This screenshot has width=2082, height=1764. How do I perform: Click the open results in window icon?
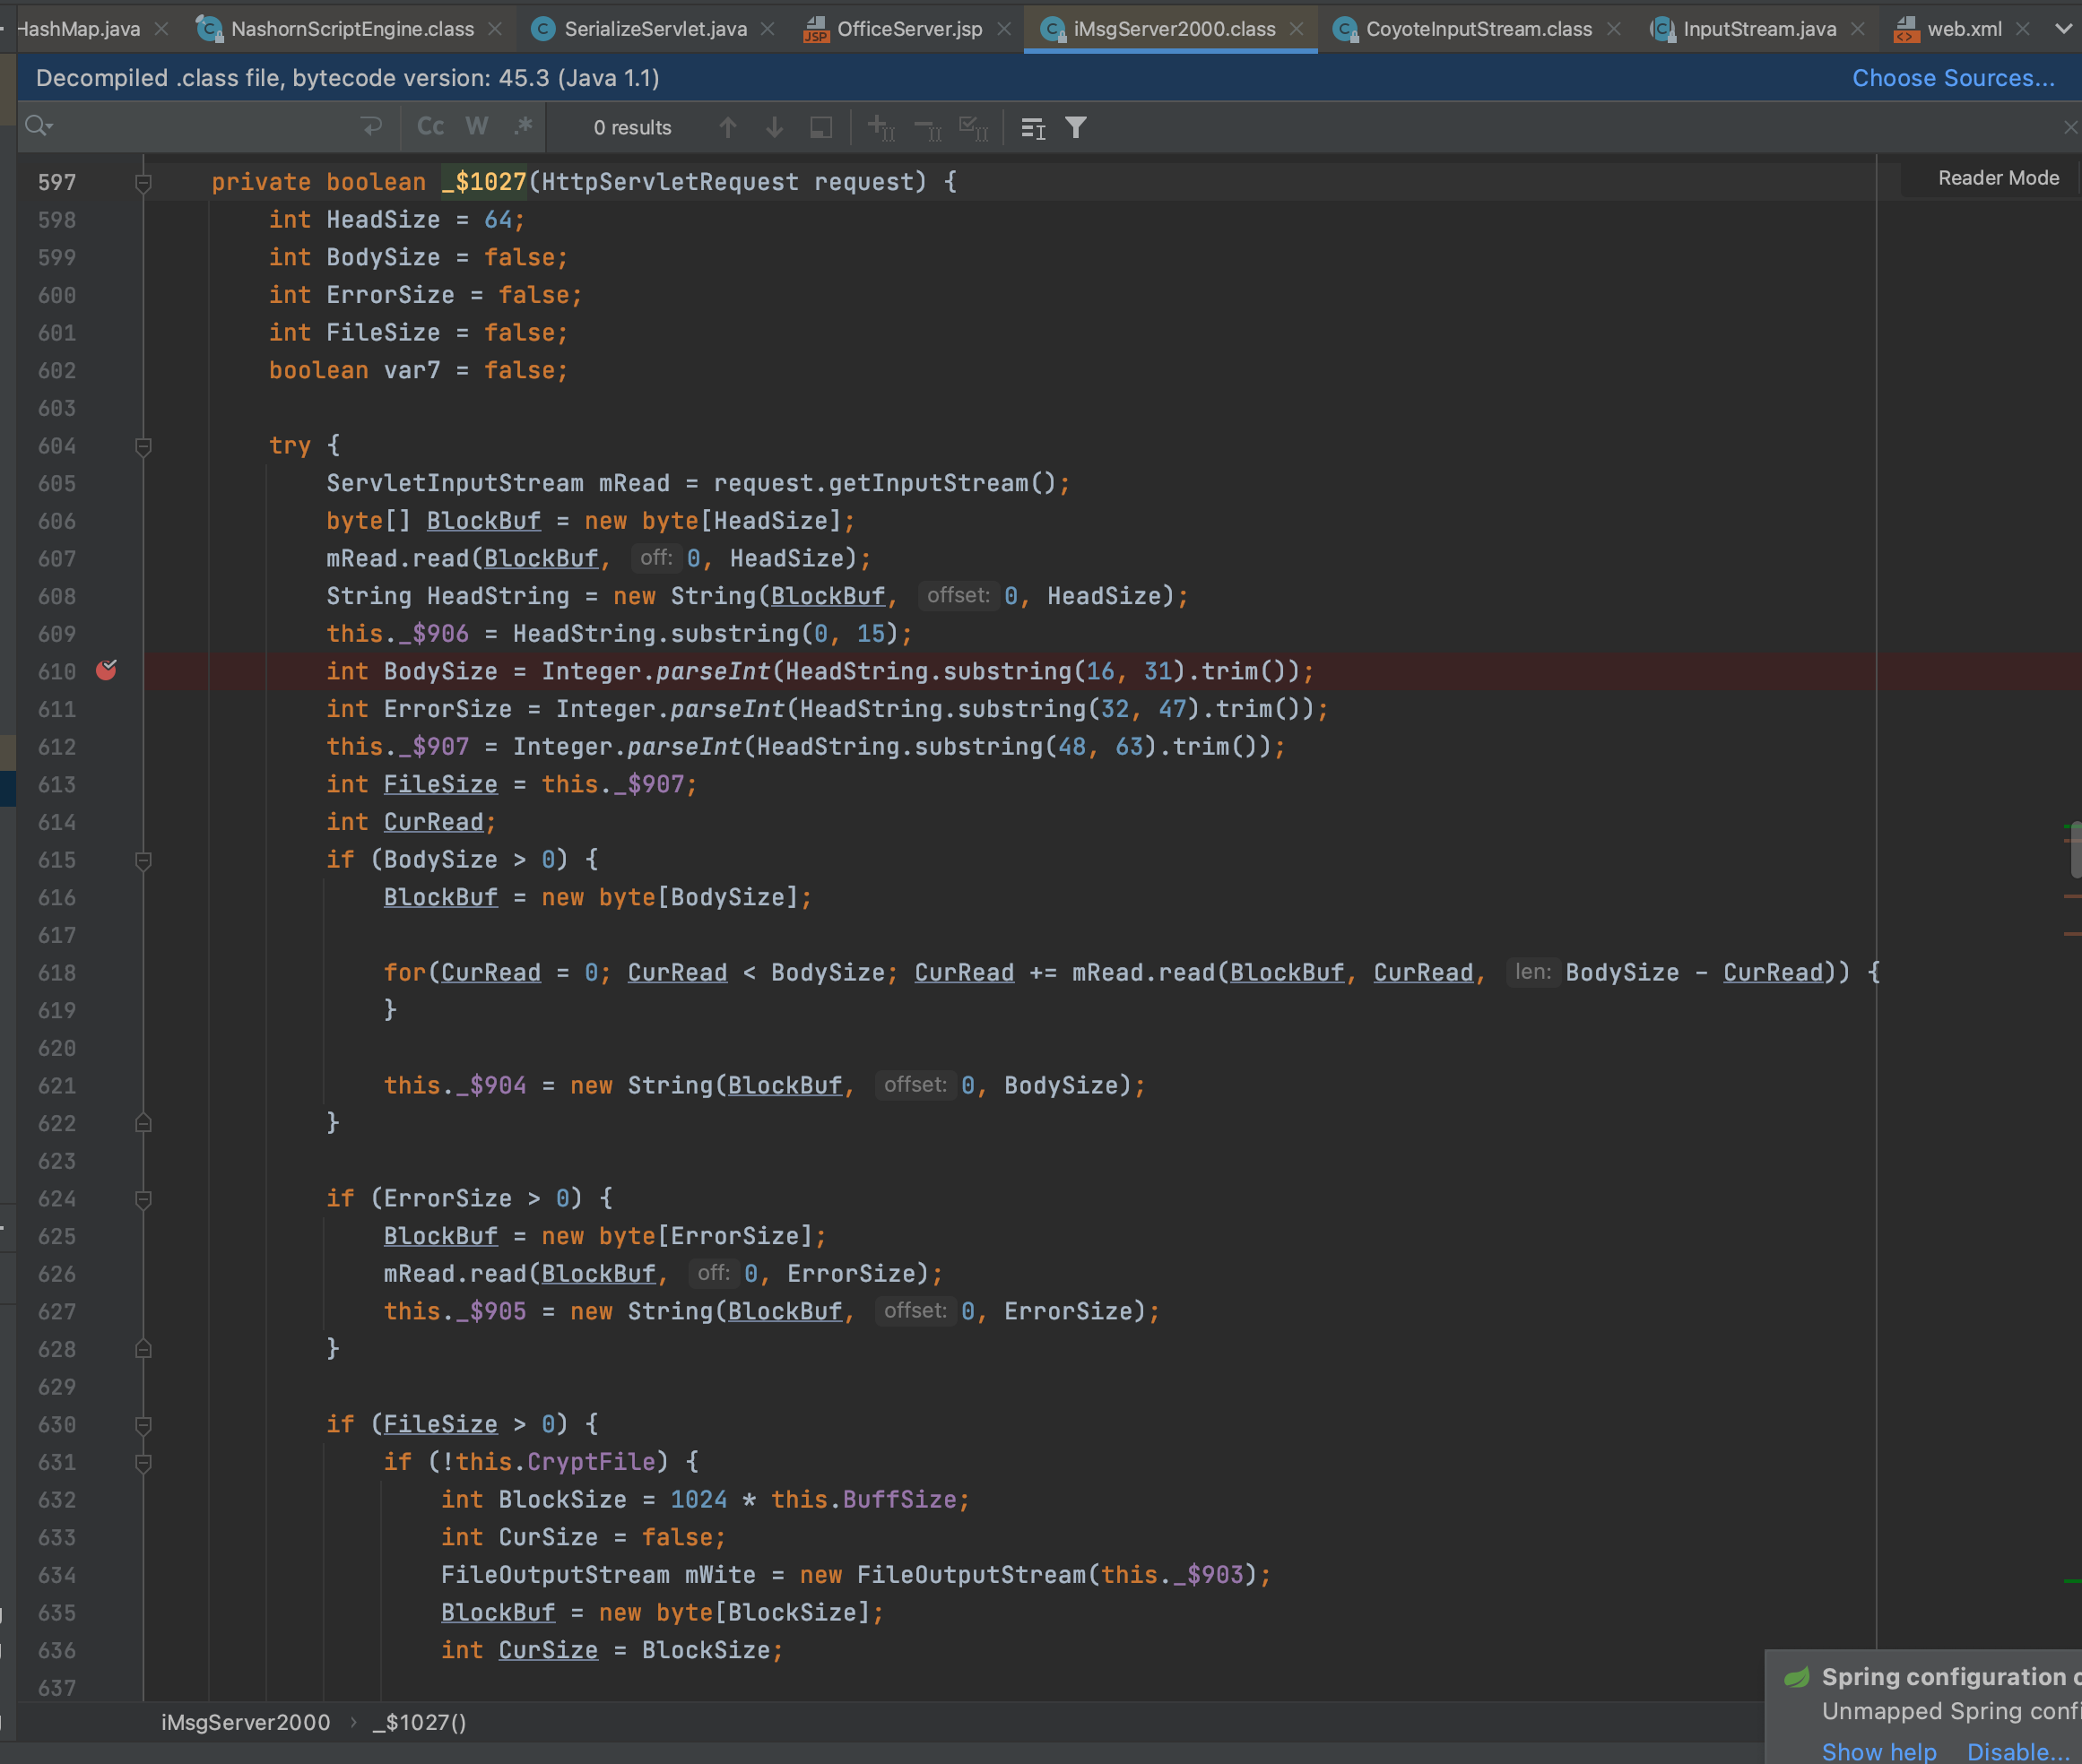click(821, 128)
